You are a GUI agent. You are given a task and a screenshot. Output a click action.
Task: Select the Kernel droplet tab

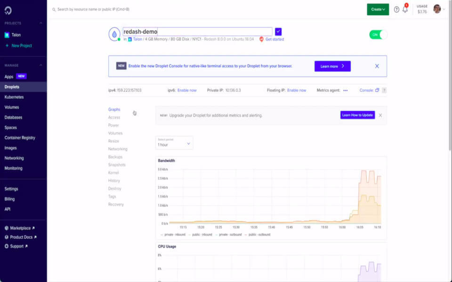click(x=113, y=172)
